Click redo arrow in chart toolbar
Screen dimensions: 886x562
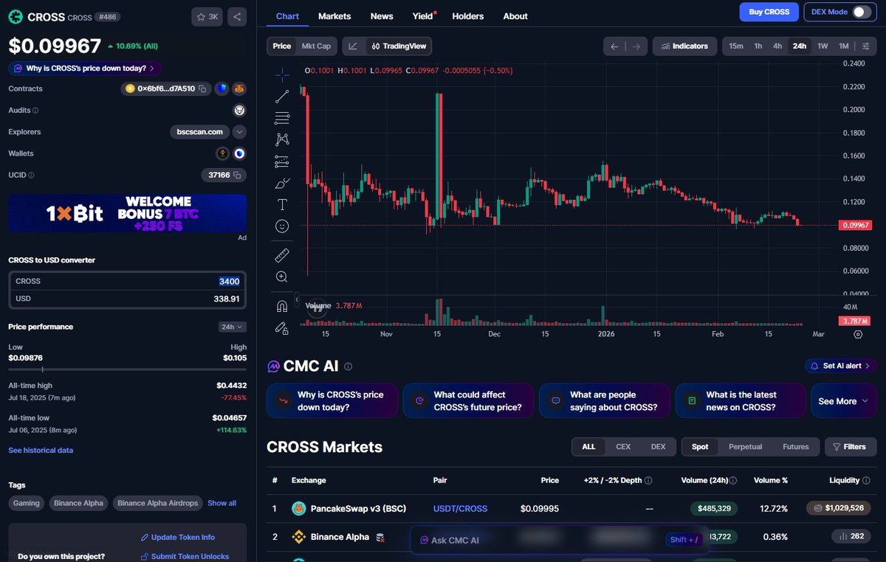point(636,46)
